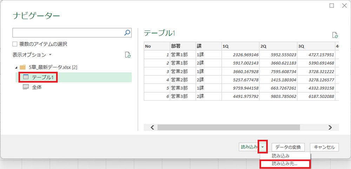Select the 5章_最新データ.xlsx [2] file node

tap(53, 67)
